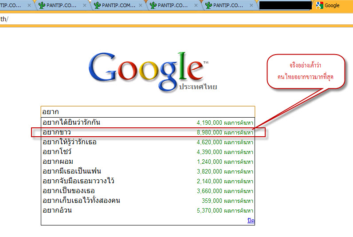
Task: Click the 1,240,000 ผลการค้นหา result count
Action: coord(225,162)
